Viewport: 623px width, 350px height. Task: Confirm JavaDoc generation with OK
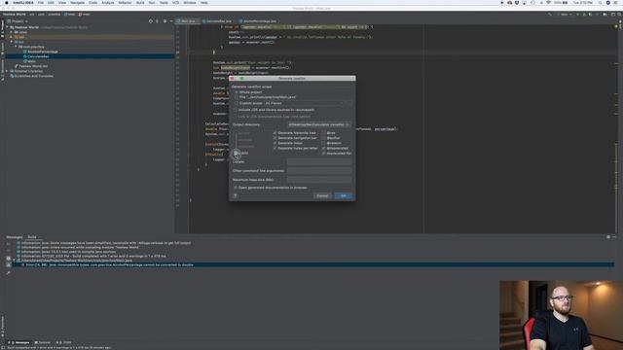pos(344,195)
